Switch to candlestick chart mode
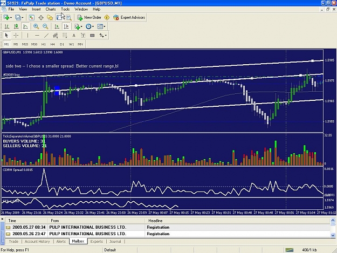Viewport: 337px width, 253px height. (x=16, y=26)
